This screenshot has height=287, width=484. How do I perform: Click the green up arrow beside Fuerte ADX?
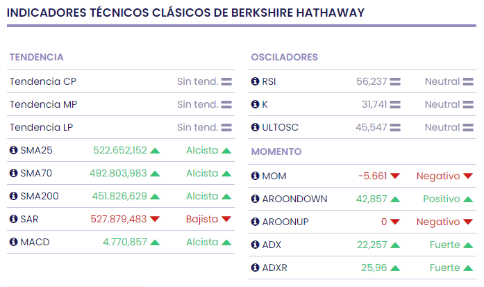[x=468, y=245]
